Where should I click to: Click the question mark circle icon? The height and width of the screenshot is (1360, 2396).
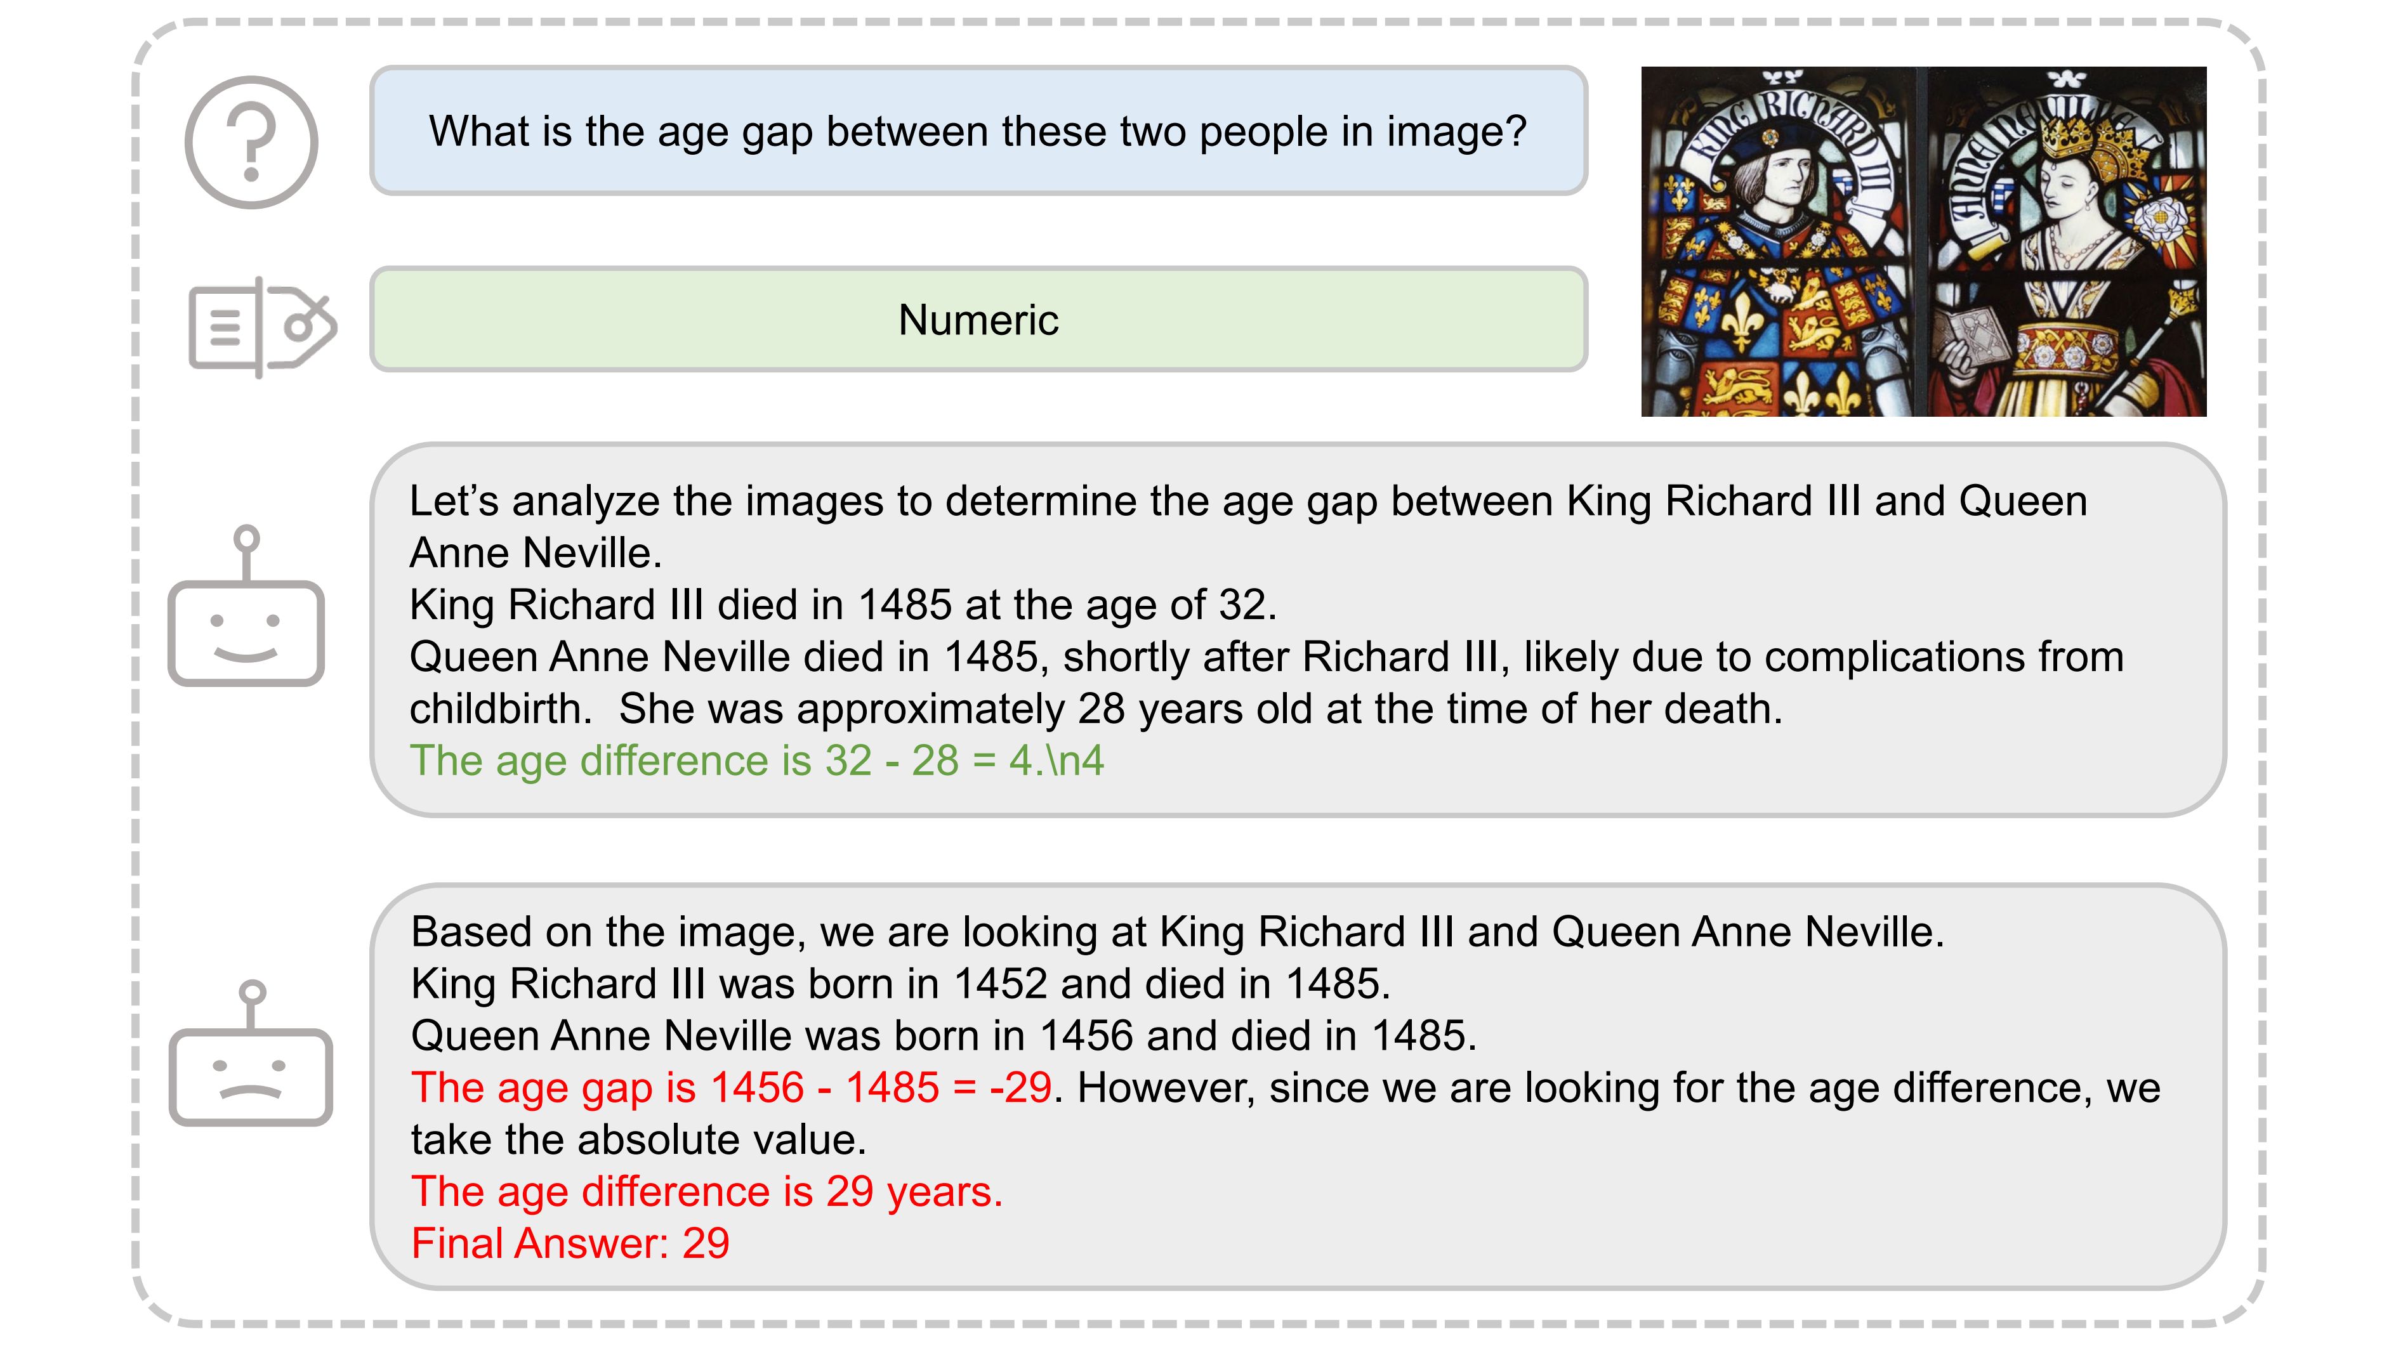[251, 142]
